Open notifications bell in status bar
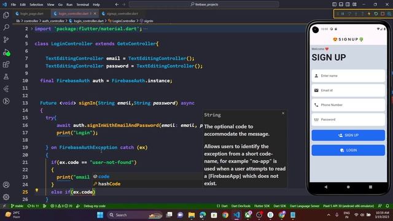 point(387,206)
